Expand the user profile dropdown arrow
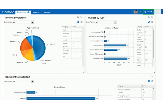The image size is (163, 109). tap(140, 12)
